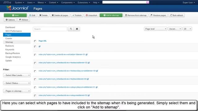Open the Extensions menu
This screenshot has height=111, width=198.
[x=84, y=2]
